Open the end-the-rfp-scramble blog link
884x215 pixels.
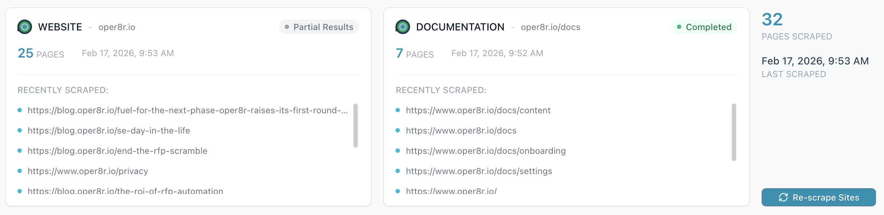117,151
